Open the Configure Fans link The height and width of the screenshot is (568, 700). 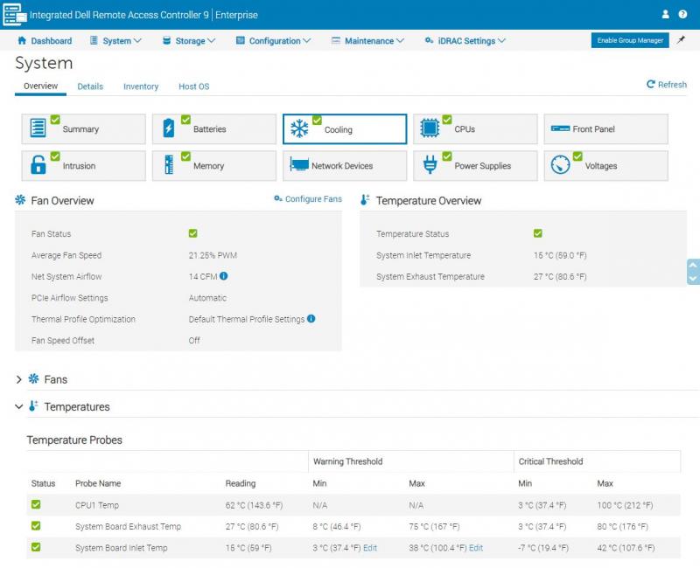pyautogui.click(x=308, y=199)
